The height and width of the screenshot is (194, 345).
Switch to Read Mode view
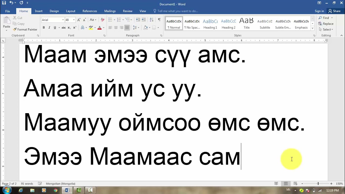tap(276, 183)
